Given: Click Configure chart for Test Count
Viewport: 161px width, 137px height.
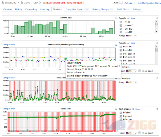Looking at the screenshot, I should (9, 109).
